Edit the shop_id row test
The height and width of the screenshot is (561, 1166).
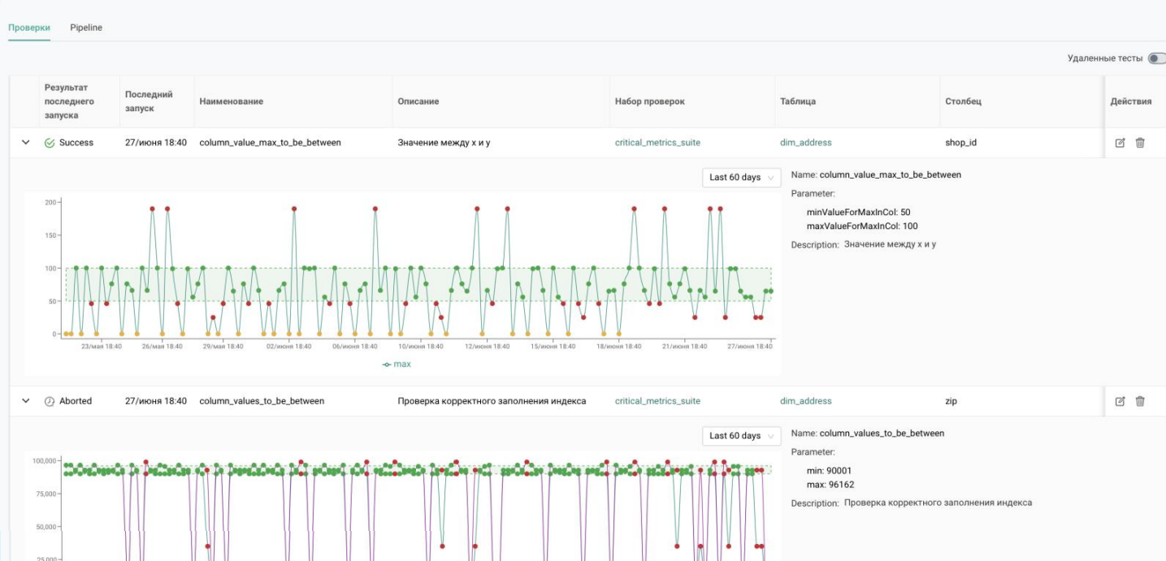click(1120, 143)
